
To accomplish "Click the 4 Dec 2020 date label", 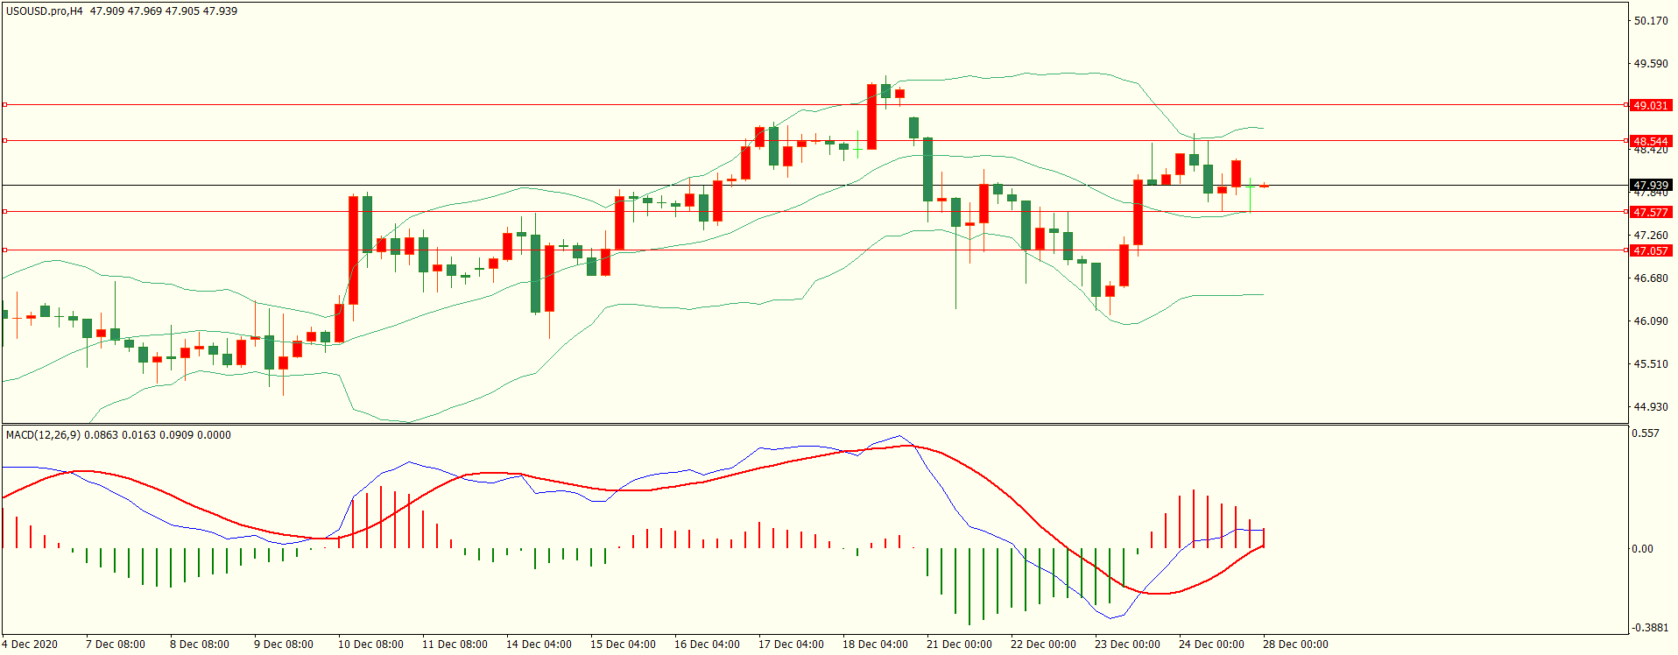I will (x=30, y=644).
